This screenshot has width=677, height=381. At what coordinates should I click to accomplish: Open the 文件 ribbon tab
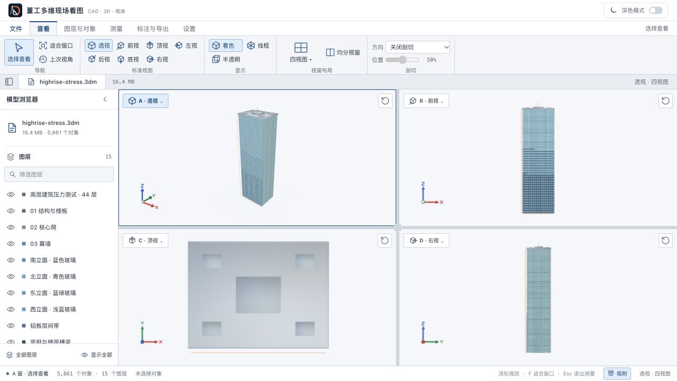point(16,29)
